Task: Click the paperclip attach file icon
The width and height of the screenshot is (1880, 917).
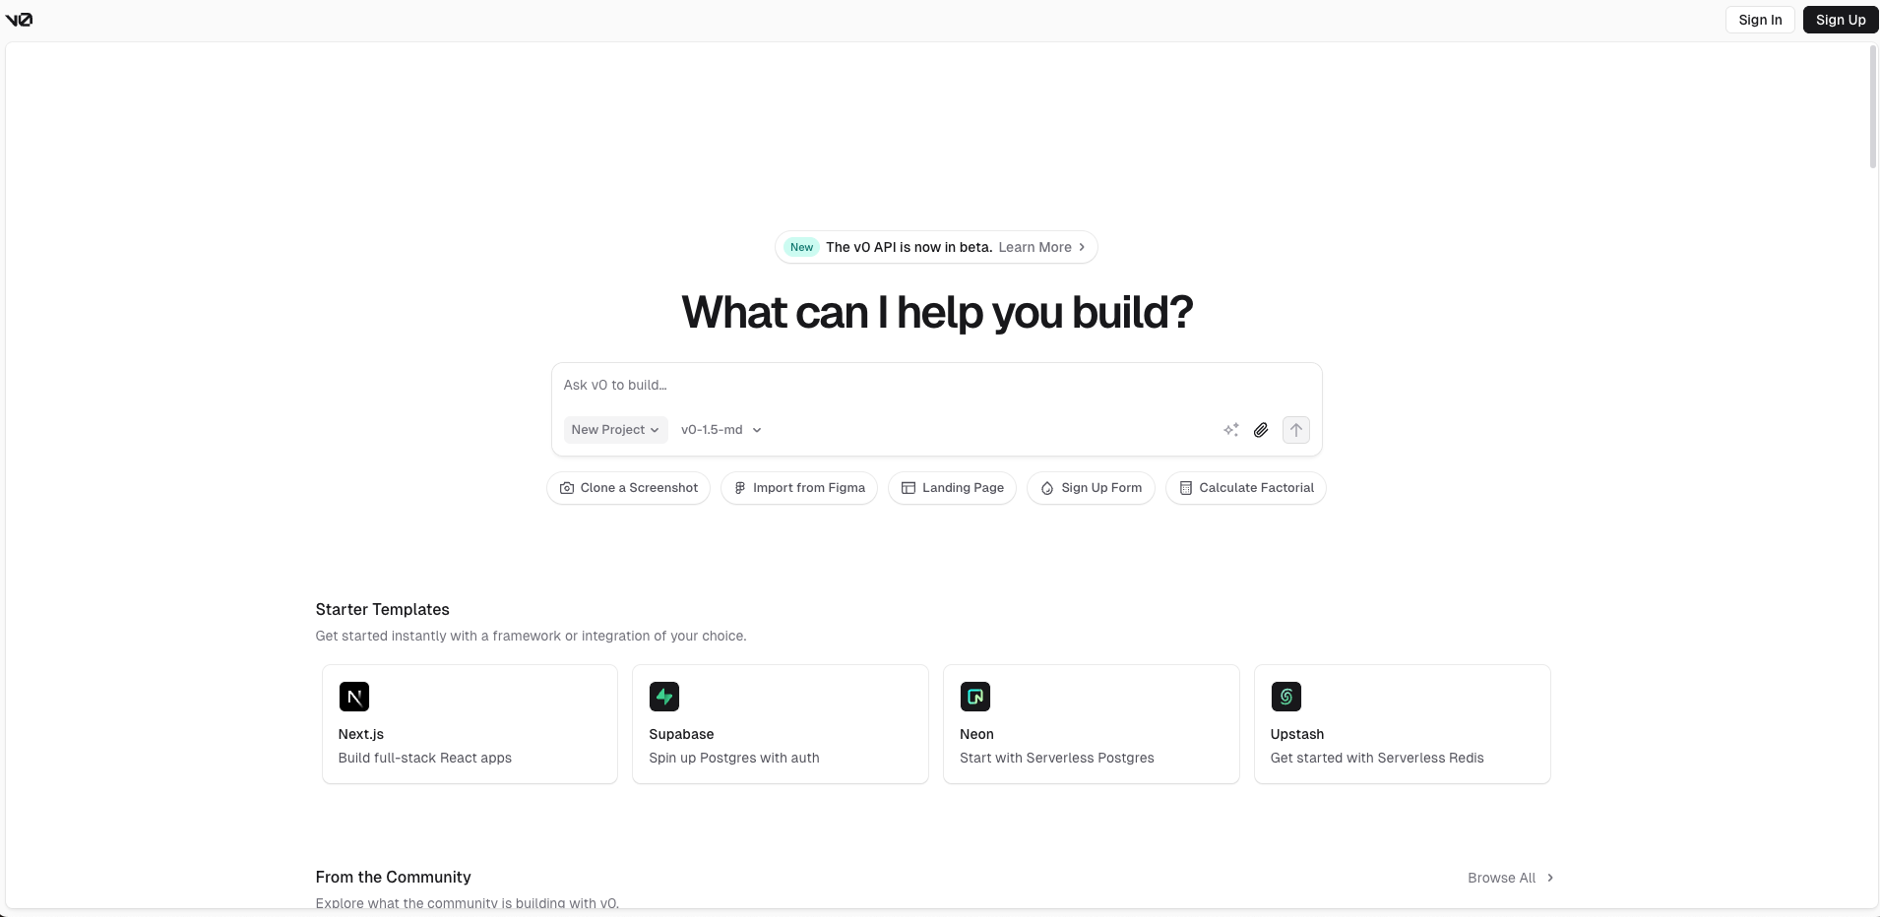Action: (1261, 430)
